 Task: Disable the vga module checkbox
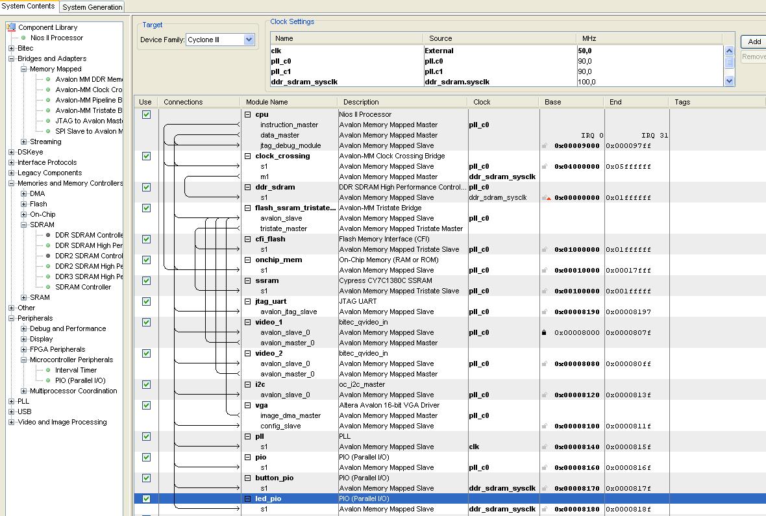pos(146,405)
